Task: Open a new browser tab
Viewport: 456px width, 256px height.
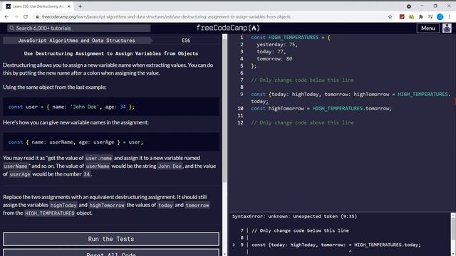Action: (80, 6)
